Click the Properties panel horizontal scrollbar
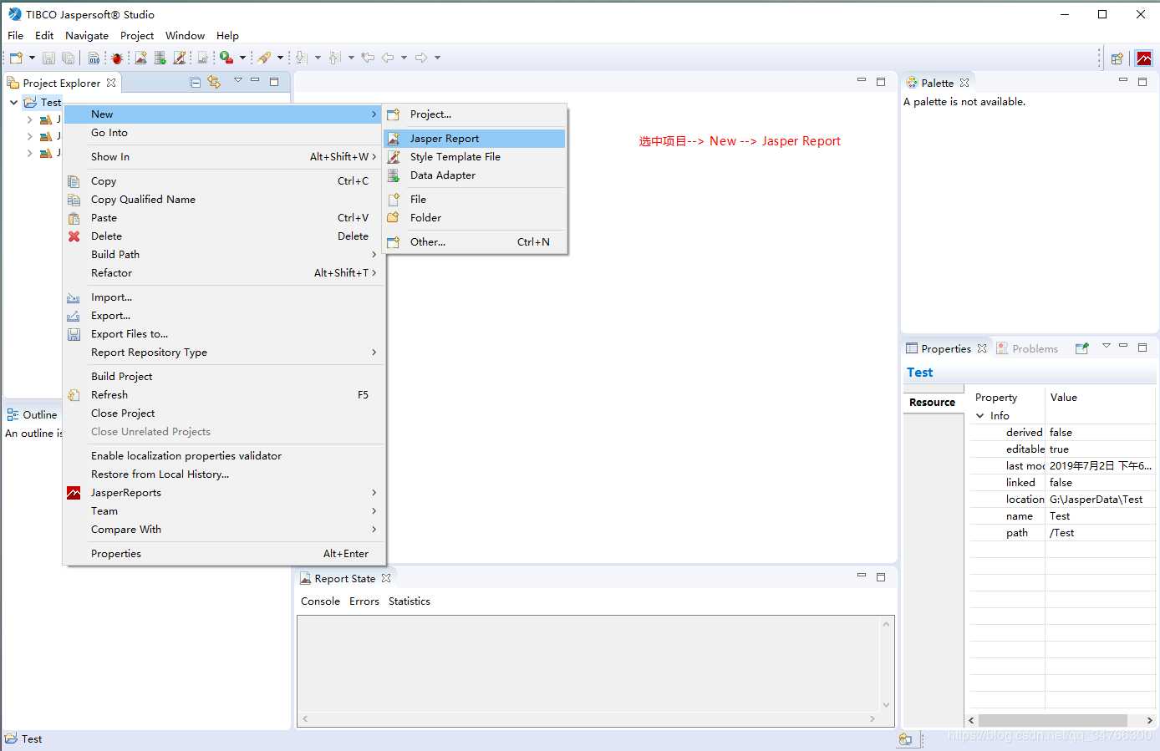 [1052, 720]
